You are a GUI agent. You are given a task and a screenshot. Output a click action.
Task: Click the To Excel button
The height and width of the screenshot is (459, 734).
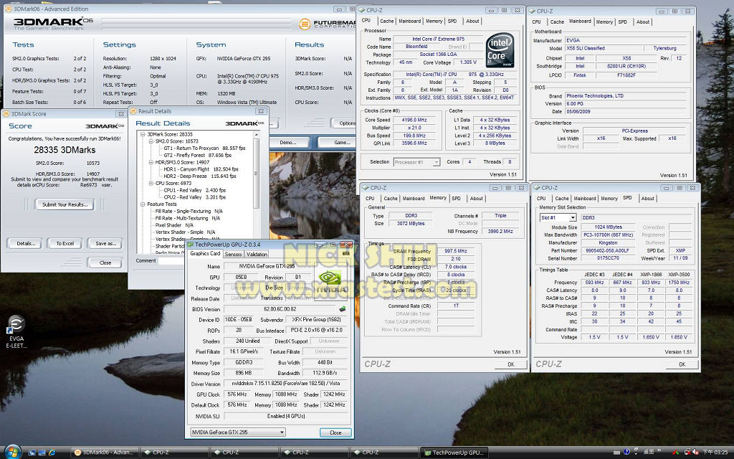click(x=65, y=243)
